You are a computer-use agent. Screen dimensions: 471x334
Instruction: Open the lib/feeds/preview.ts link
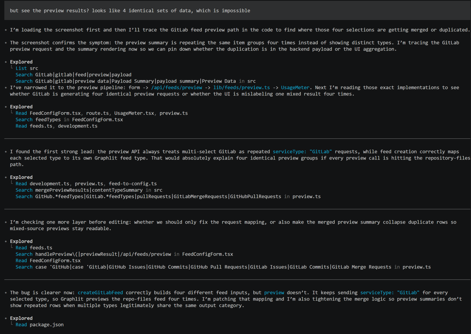pos(242,87)
